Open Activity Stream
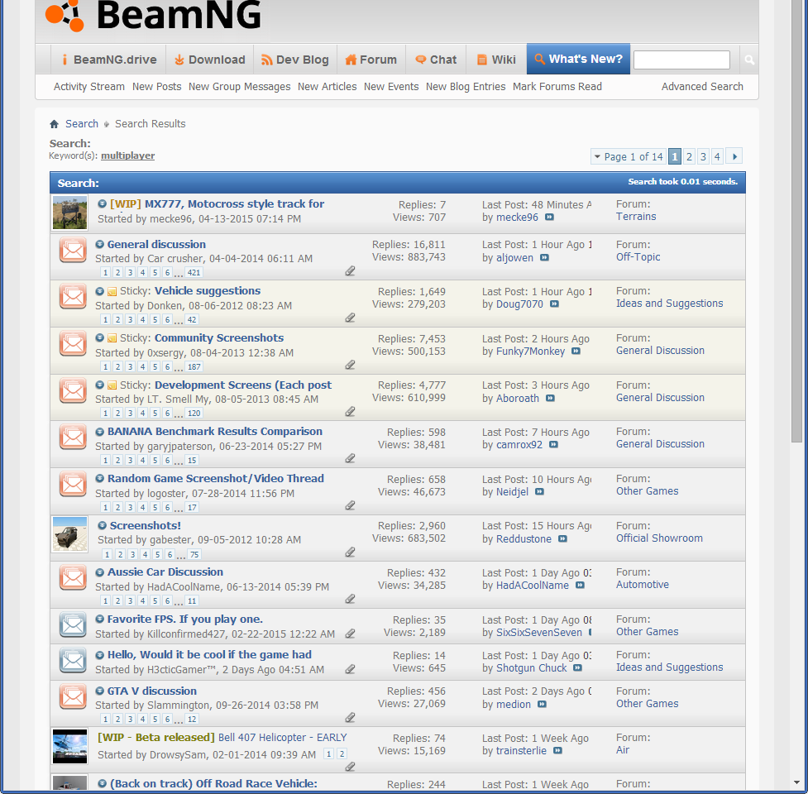The image size is (808, 794). (x=89, y=87)
